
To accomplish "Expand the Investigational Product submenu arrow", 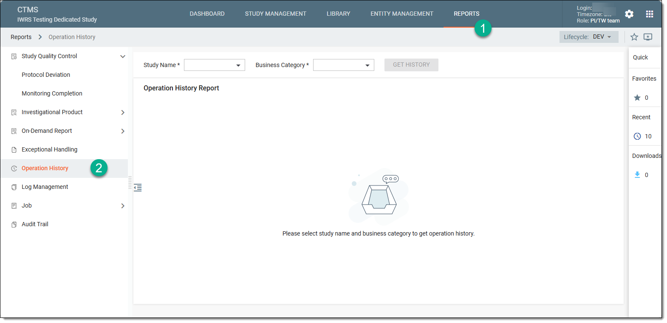I will (x=123, y=112).
